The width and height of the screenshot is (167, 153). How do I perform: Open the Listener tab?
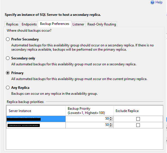point(78,24)
